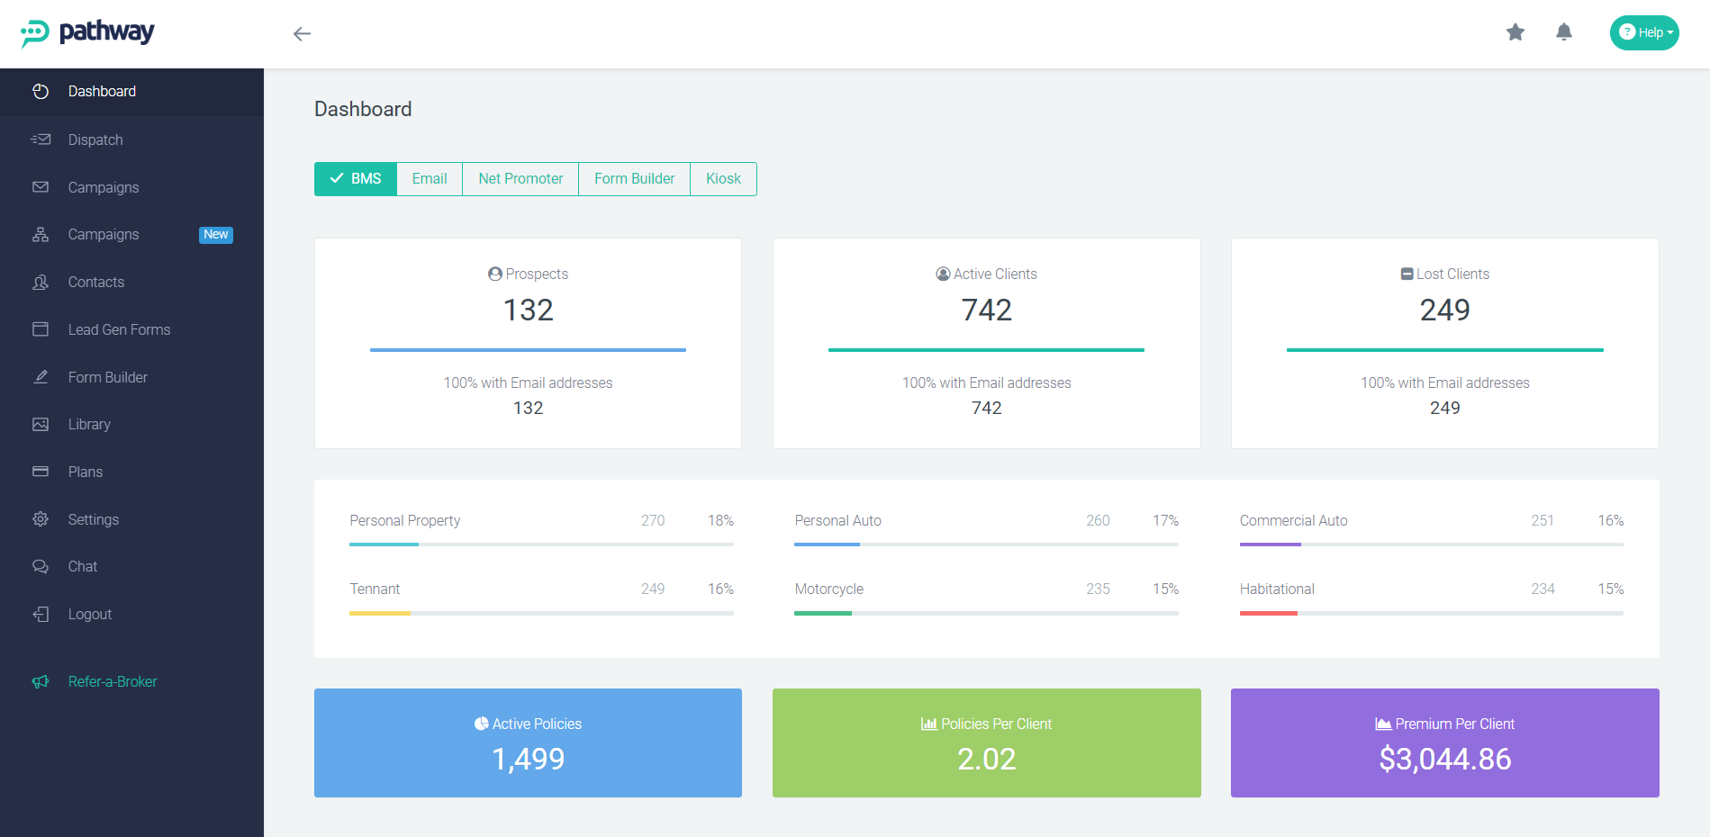Open notifications via the bell icon
This screenshot has height=837, width=1710.
click(1563, 32)
